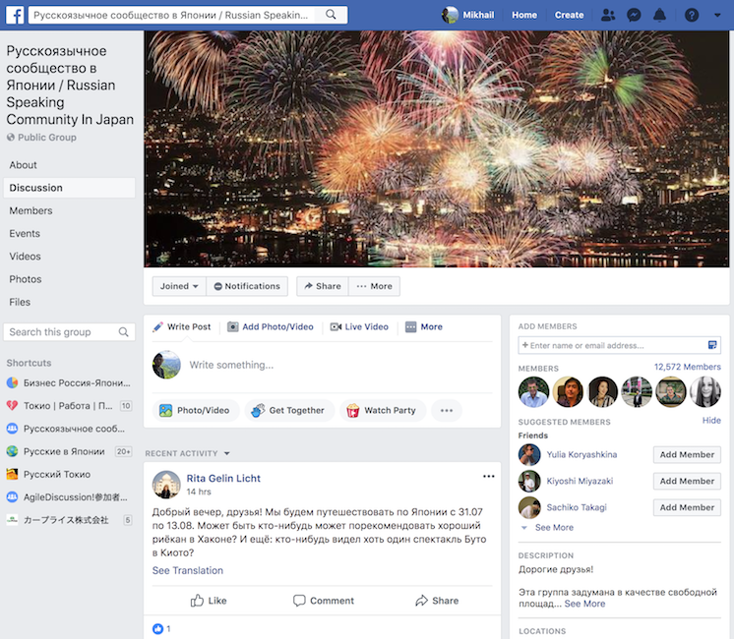This screenshot has width=734, height=639.
Task: Open the 12,572 Members link
Action: pos(687,368)
